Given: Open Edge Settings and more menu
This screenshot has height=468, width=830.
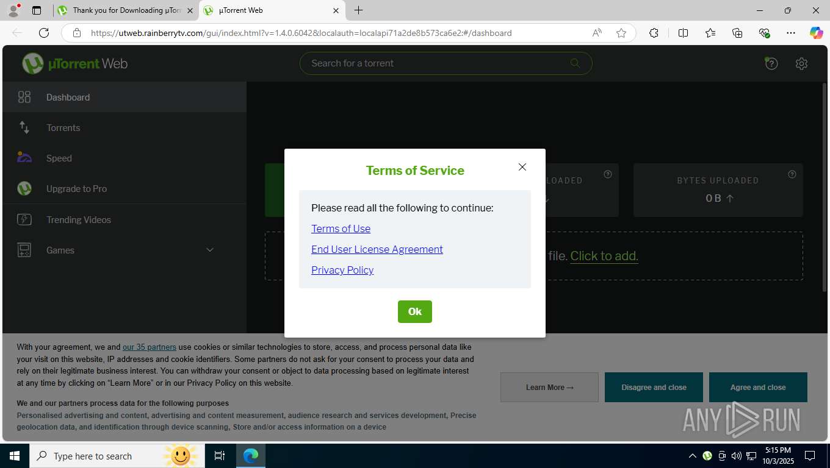Looking at the screenshot, I should click(x=791, y=33).
